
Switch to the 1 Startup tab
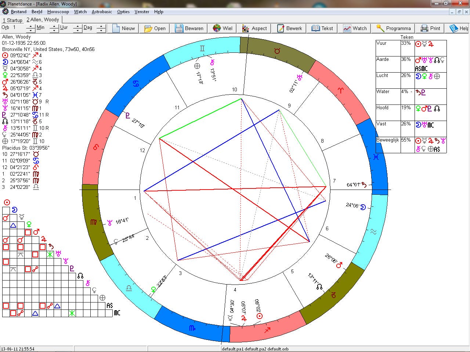[x=12, y=20]
